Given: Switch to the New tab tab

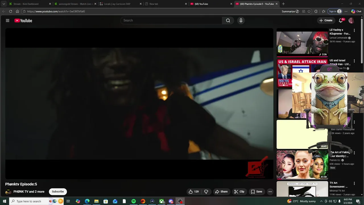Looking at the screenshot, I should point(166,4).
